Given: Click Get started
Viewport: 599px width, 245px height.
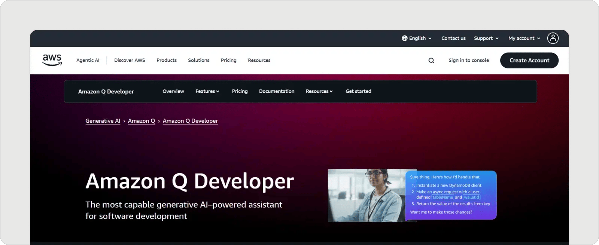Looking at the screenshot, I should click(358, 91).
